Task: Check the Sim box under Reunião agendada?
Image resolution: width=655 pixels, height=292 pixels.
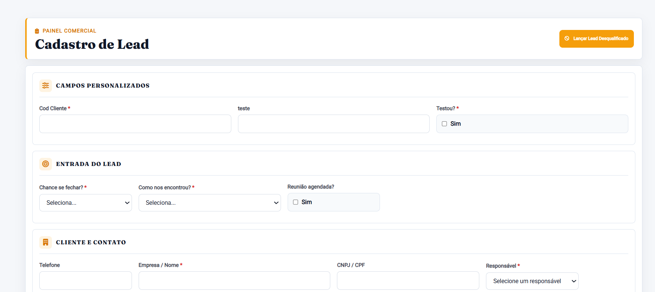Action: [295, 202]
